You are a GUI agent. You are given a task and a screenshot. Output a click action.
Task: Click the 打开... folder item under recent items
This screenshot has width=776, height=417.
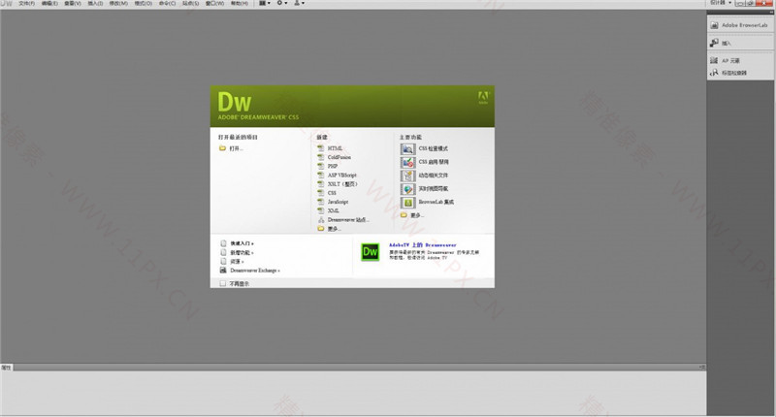(232, 148)
